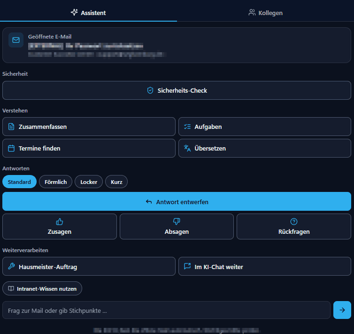354x334 pixels.
Task: Toggle Intranet-Wissen nutzen
Action: (x=42, y=288)
